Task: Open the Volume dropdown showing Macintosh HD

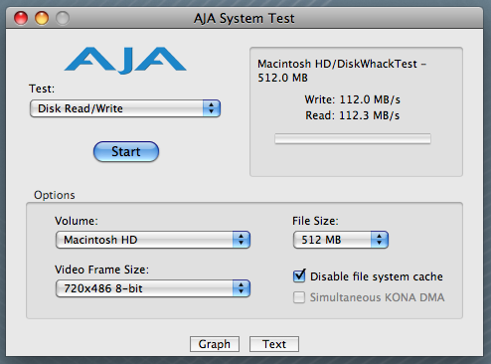Action: pyautogui.click(x=153, y=240)
